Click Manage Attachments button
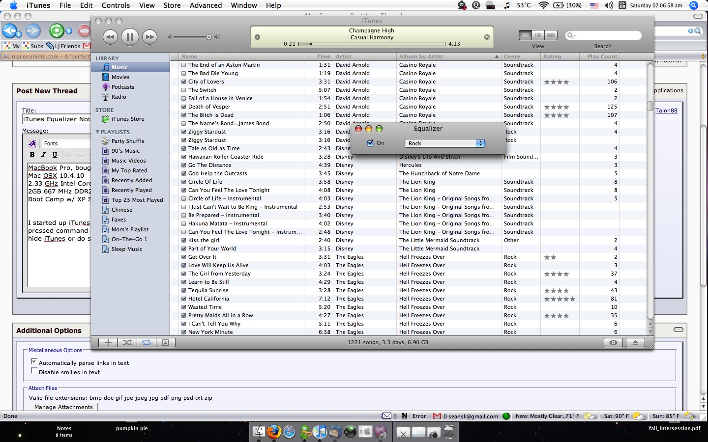708x442 pixels. pyautogui.click(x=63, y=407)
